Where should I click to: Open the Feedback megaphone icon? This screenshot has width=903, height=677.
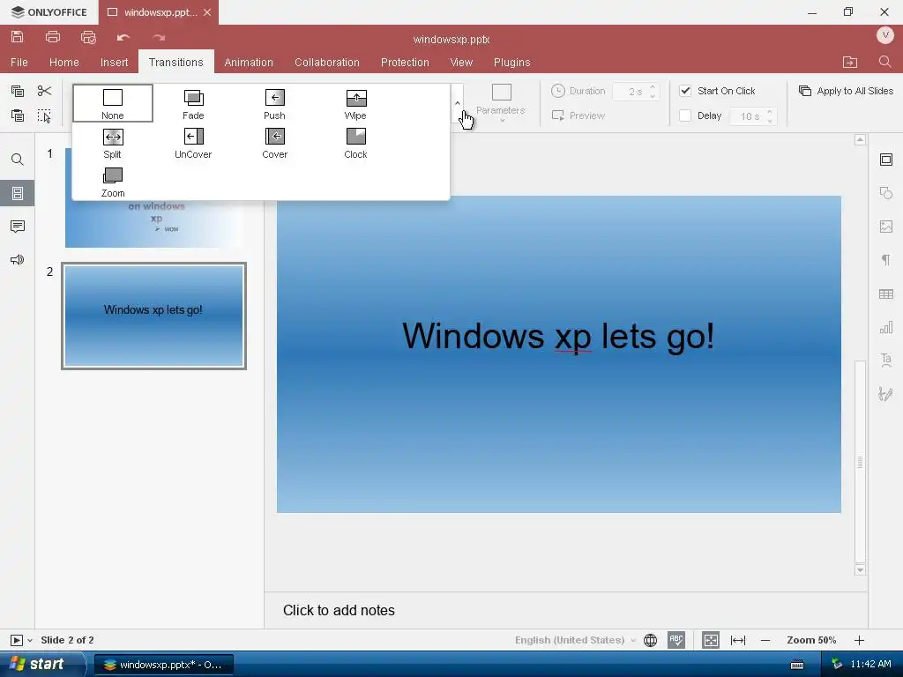[x=18, y=260]
